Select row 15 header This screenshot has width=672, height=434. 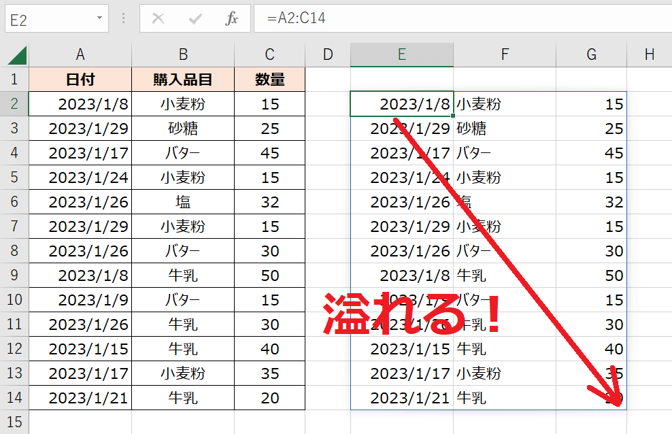pos(14,422)
